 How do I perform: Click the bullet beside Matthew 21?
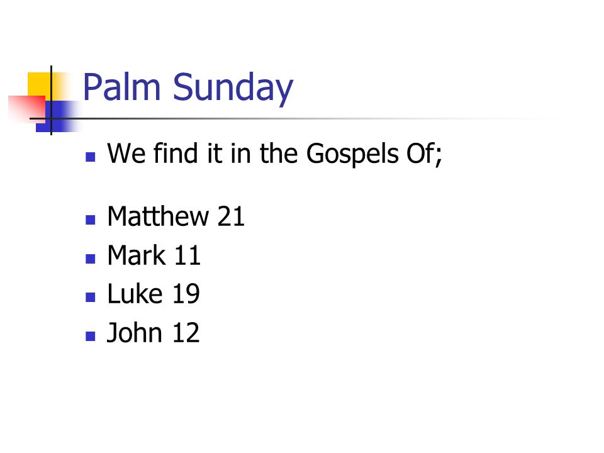tap(91, 220)
